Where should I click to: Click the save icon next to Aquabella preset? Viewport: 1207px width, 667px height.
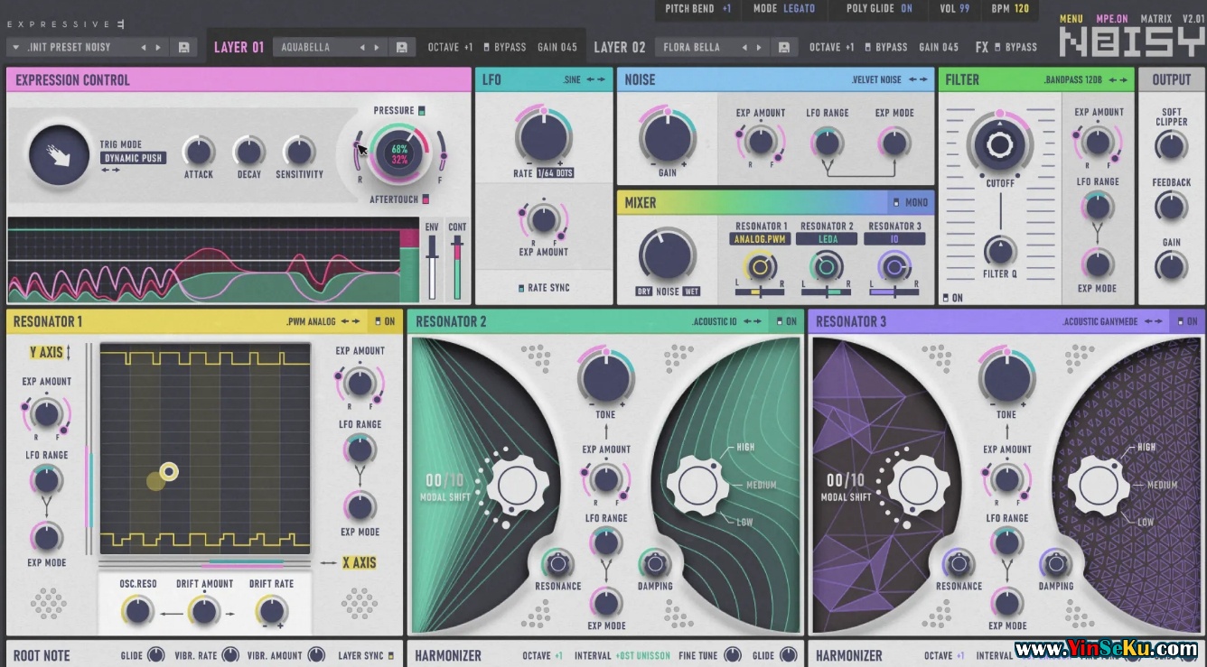[x=402, y=47]
